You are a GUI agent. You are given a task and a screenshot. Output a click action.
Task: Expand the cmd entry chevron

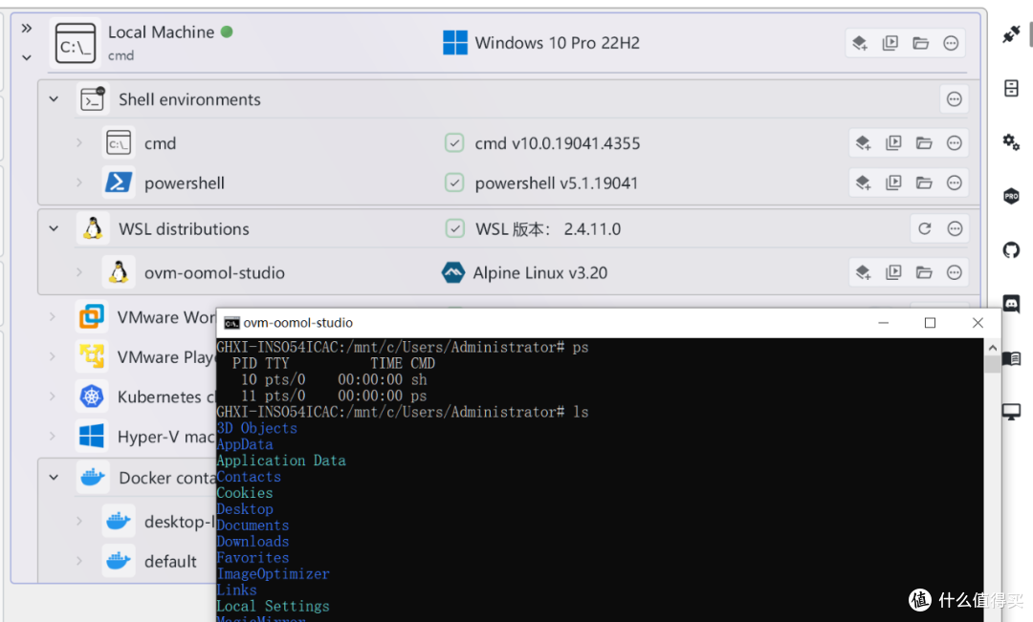(x=79, y=142)
